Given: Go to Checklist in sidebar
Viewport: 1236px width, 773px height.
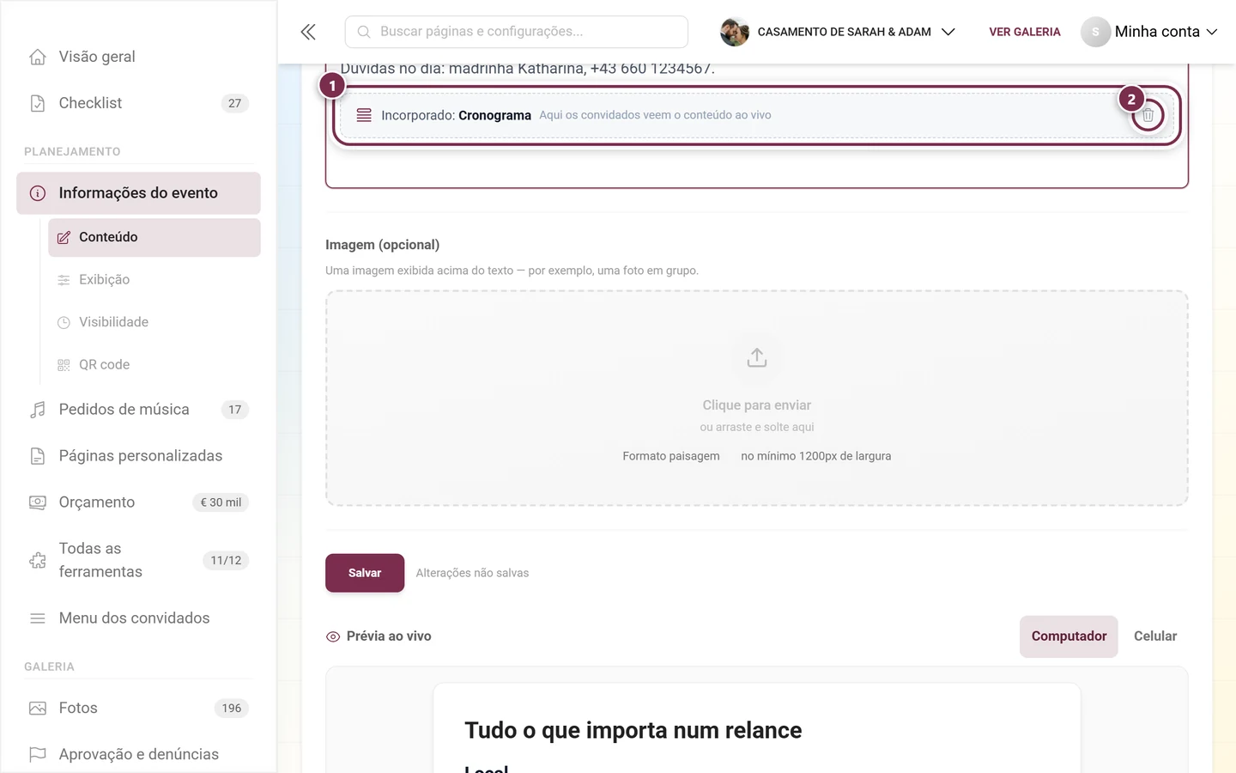Looking at the screenshot, I should click(138, 103).
